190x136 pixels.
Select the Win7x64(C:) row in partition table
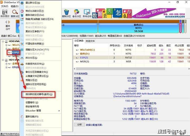[131, 50]
